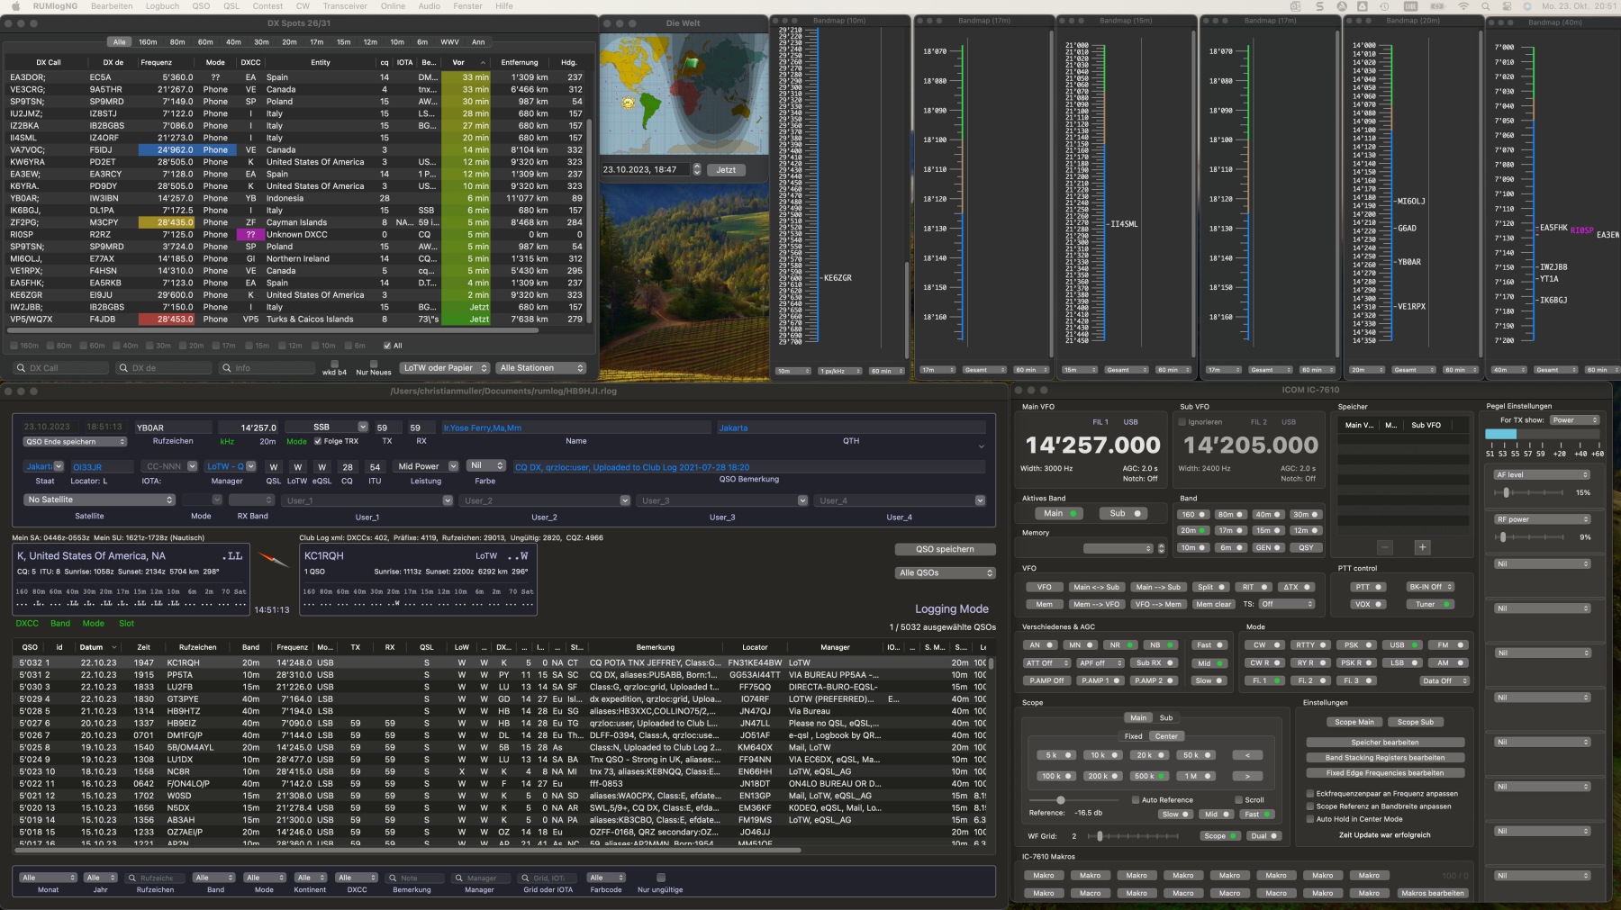Click the Memory stepper arrows
The height and width of the screenshot is (910, 1621).
tap(1161, 548)
